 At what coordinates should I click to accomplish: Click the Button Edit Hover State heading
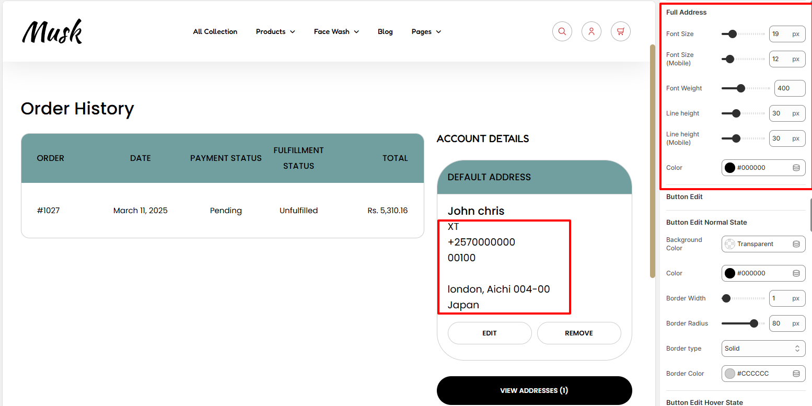tap(704, 402)
